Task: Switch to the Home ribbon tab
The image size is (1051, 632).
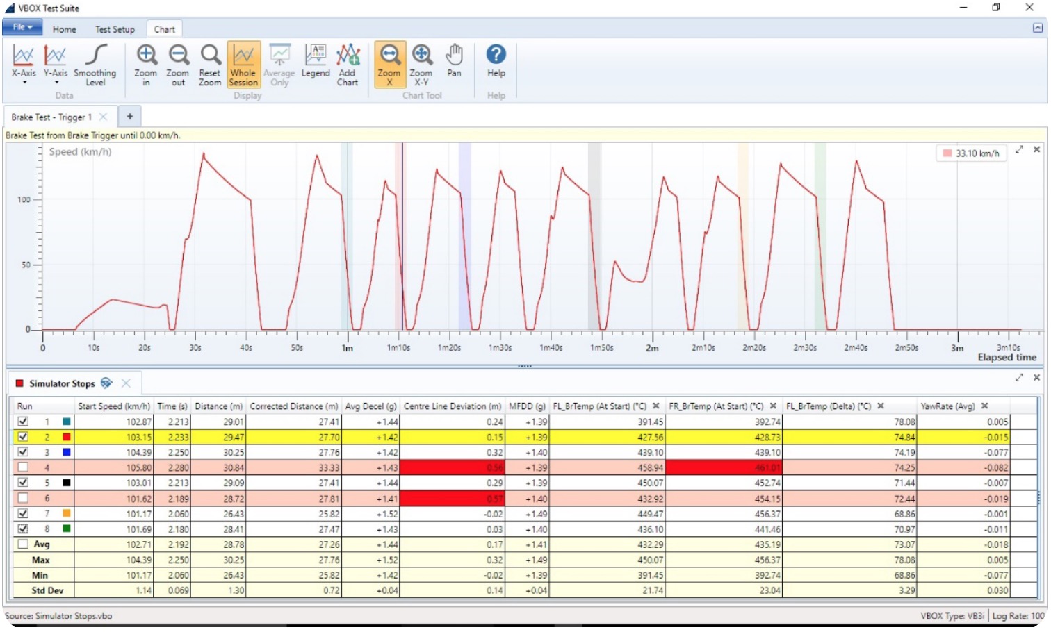Action: [x=65, y=29]
